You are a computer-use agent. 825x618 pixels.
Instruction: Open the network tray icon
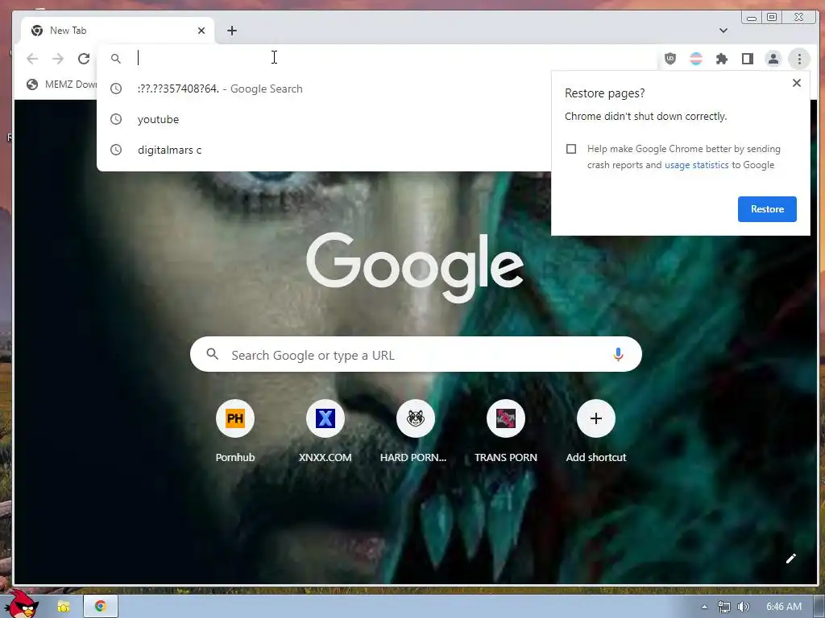pos(724,607)
